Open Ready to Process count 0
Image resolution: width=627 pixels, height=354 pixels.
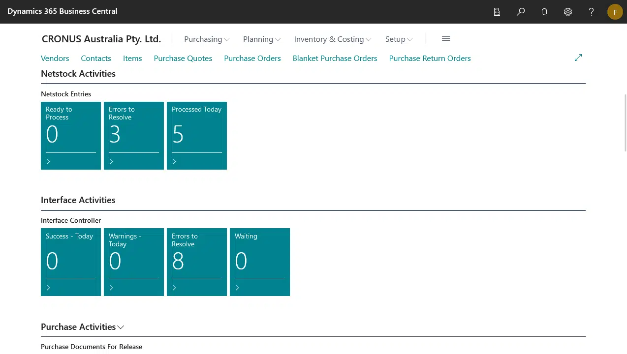click(x=52, y=134)
